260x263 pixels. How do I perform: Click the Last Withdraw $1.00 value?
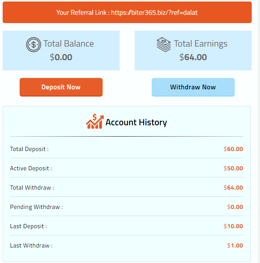pyautogui.click(x=235, y=246)
